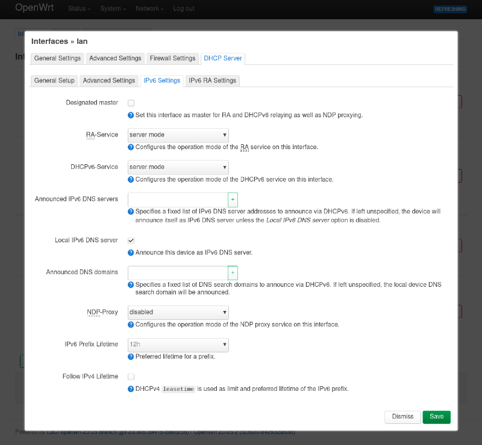Screen dimensions: 482x445
Task: Disable the Local IPv6 DNS server checkbox
Action: [131, 240]
